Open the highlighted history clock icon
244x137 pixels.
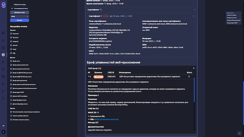(x=3, y=55)
